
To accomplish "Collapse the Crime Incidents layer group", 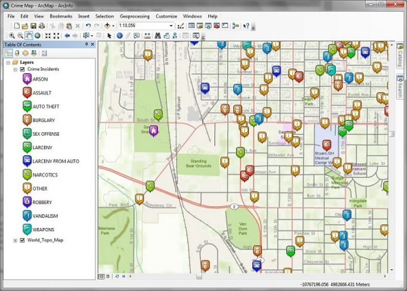I will click(15, 69).
